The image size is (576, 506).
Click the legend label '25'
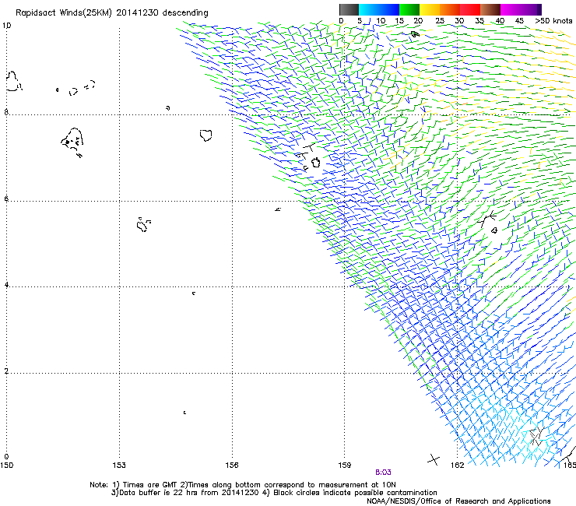pyautogui.click(x=440, y=21)
